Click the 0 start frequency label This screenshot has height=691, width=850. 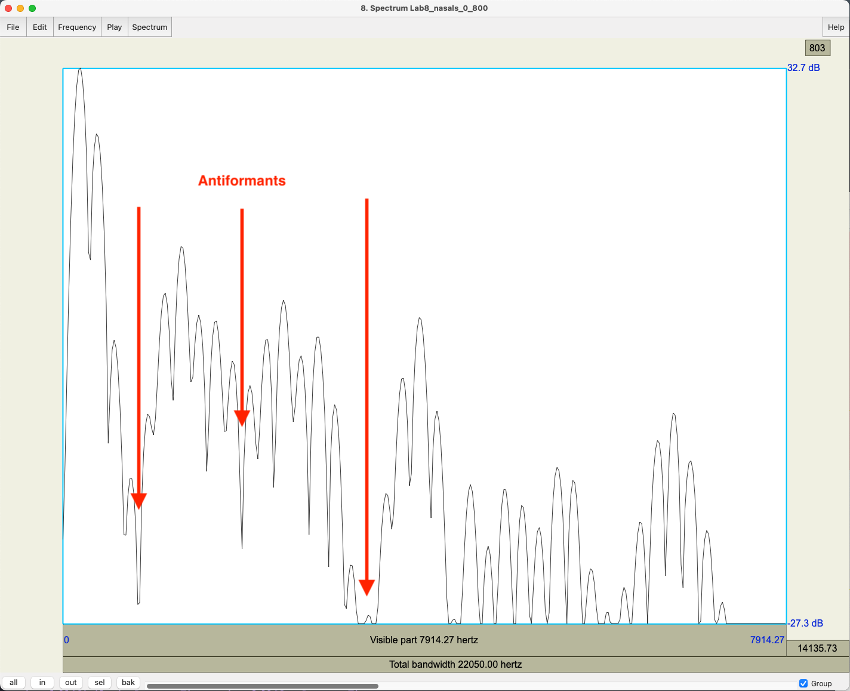click(66, 640)
